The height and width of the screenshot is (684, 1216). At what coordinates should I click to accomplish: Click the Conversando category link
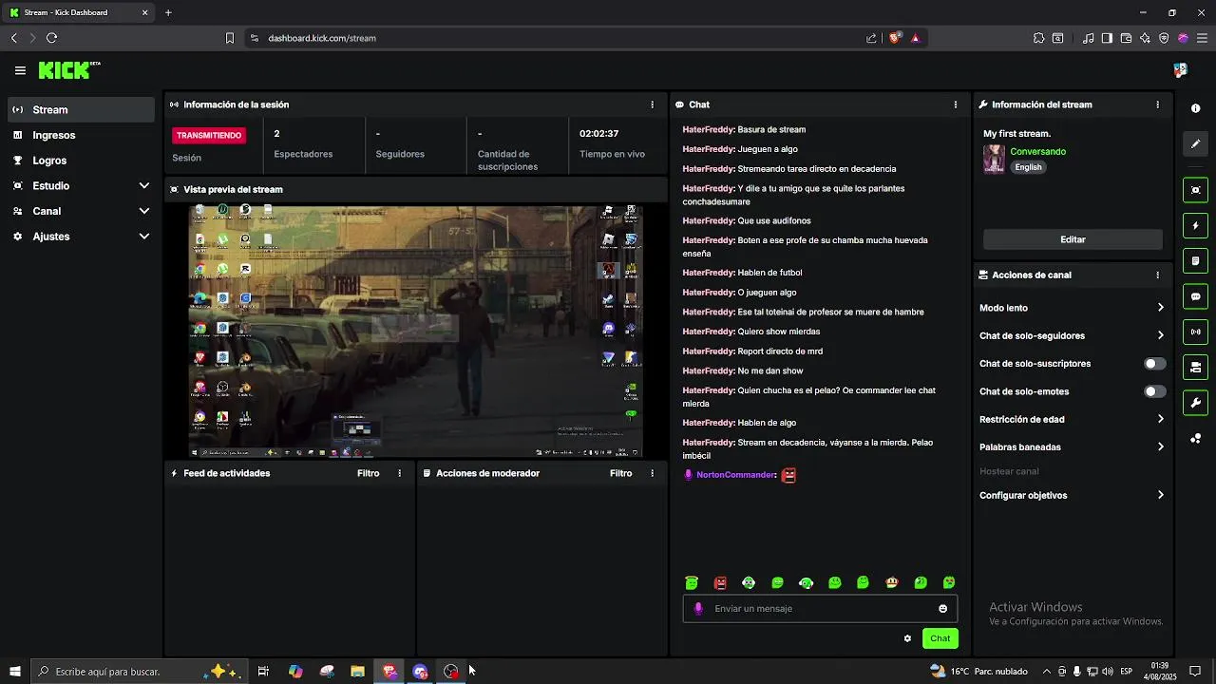1037,152
